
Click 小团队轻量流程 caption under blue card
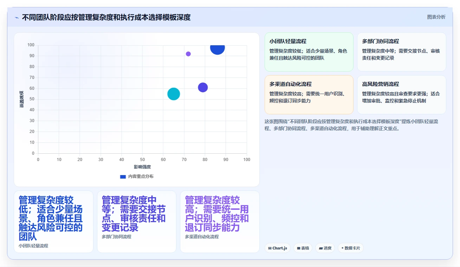[x=33, y=246]
